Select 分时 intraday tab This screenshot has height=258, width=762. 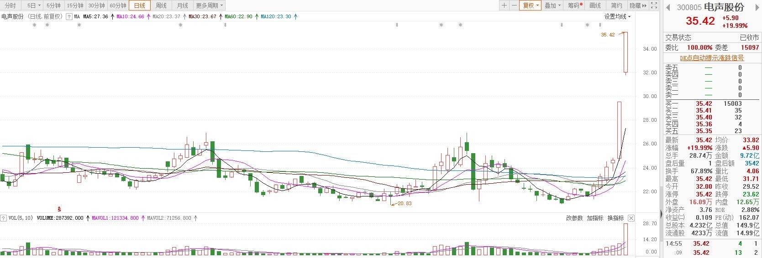[x=10, y=5]
